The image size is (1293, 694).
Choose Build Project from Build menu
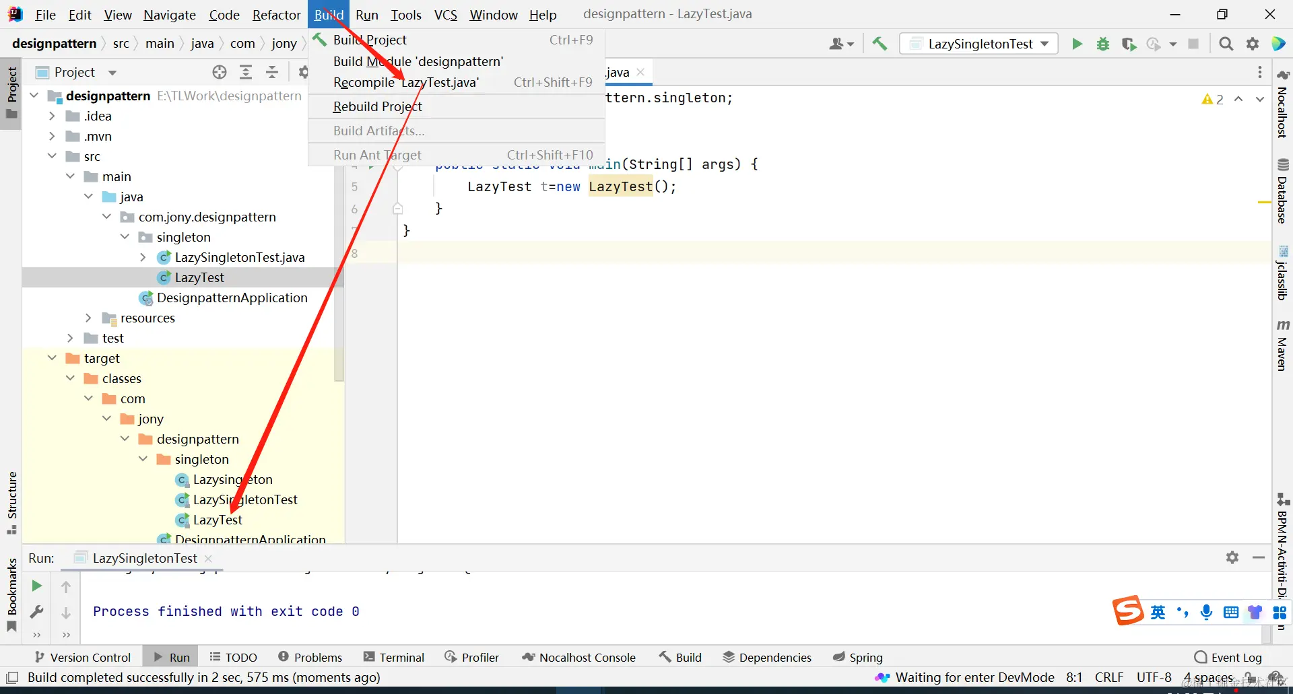click(456, 40)
